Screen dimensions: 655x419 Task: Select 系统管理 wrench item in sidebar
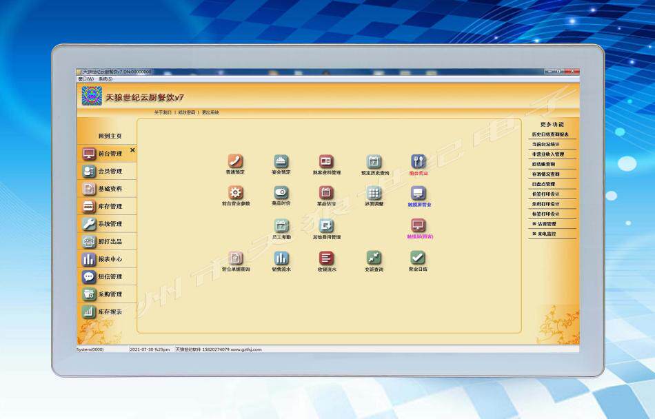(x=107, y=224)
